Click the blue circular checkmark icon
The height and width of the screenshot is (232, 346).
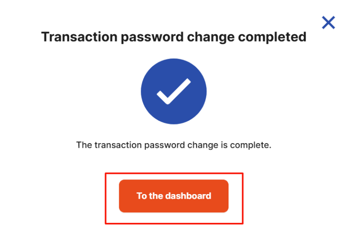174,91
